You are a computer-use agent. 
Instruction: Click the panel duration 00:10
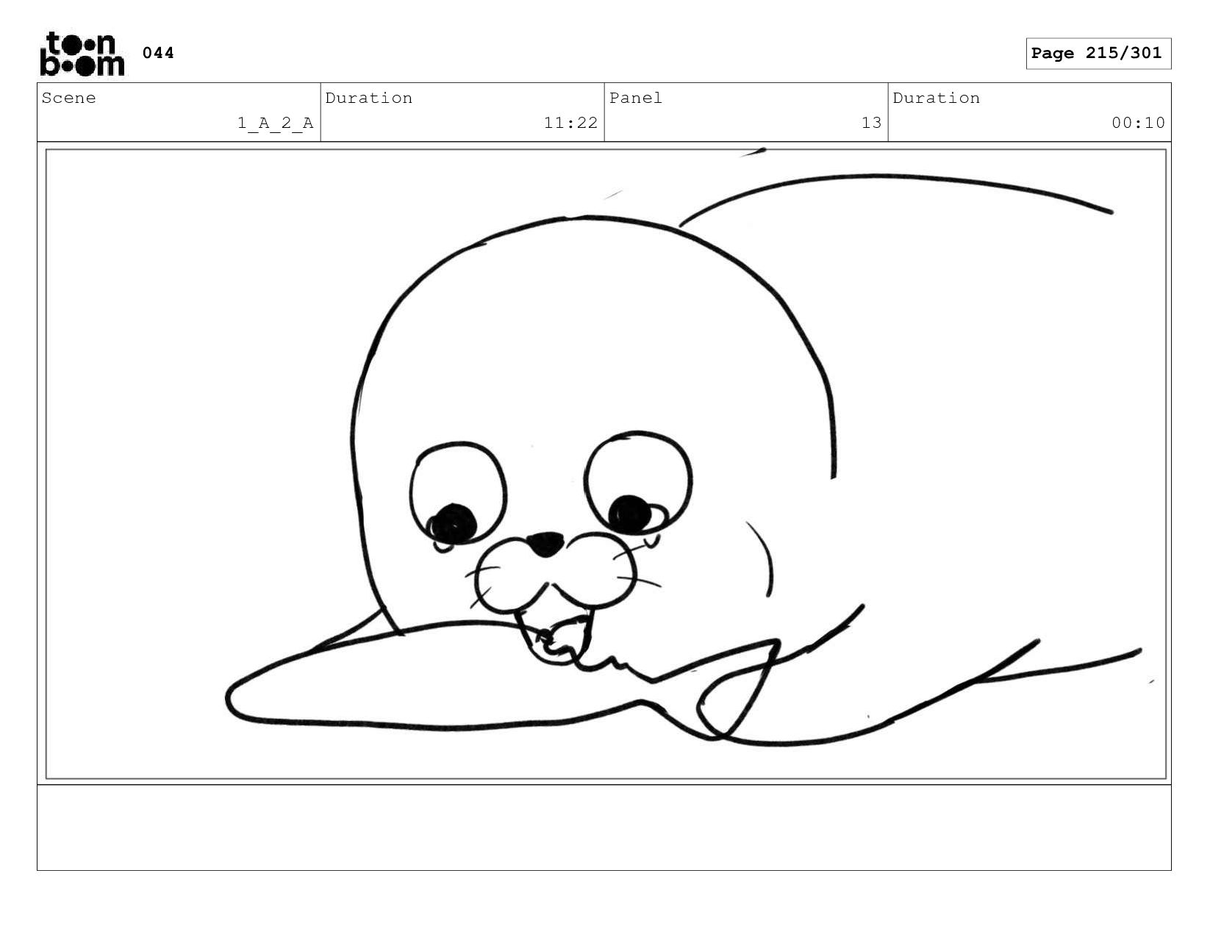click(1138, 123)
